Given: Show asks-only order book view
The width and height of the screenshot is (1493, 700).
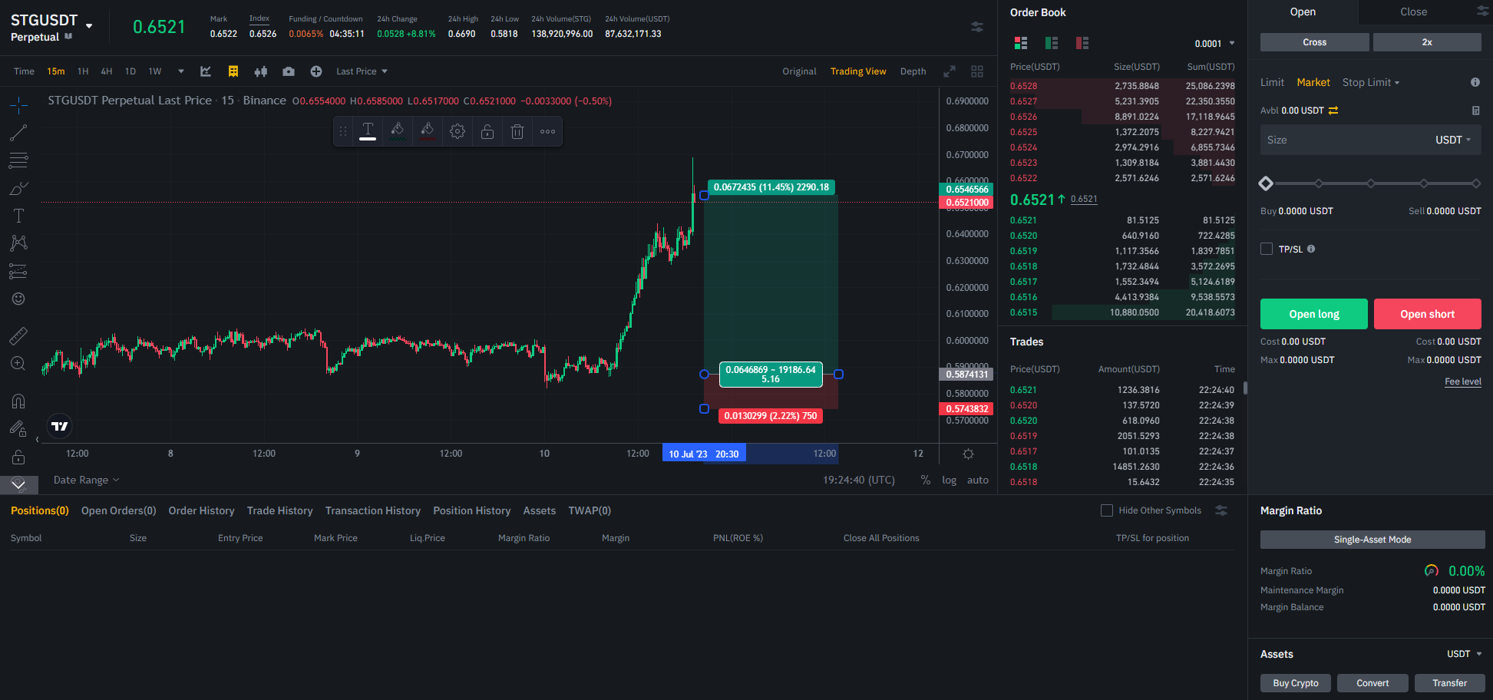Looking at the screenshot, I should (x=1082, y=43).
